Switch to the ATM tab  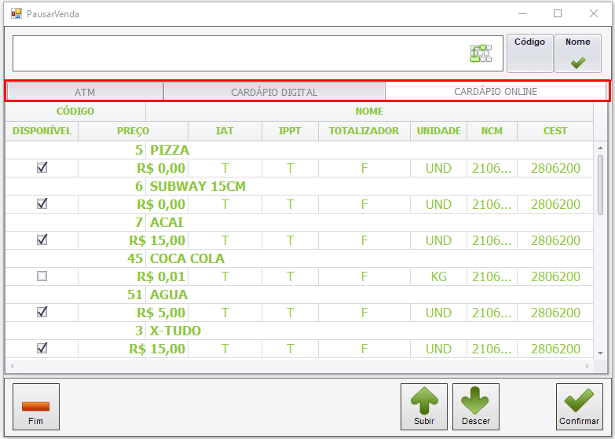click(85, 92)
